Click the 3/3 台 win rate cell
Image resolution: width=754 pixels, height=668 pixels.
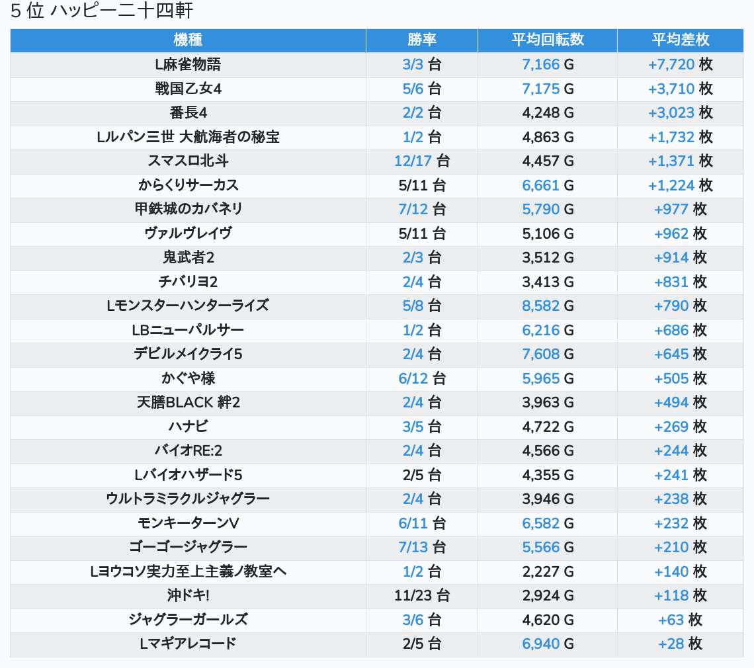[422, 64]
